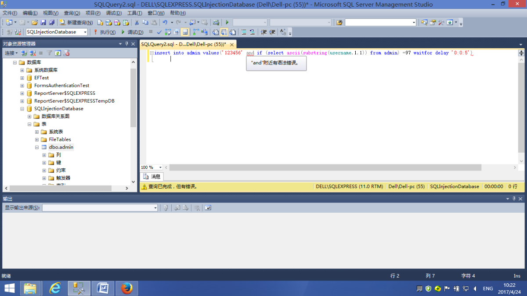Screen dimensions: 527x296
Task: Click the Filter funnel icon in Object Explorer
Action: [x=50, y=53]
